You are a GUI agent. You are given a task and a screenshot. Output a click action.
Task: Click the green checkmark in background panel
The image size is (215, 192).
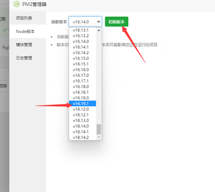[x=5, y=30]
